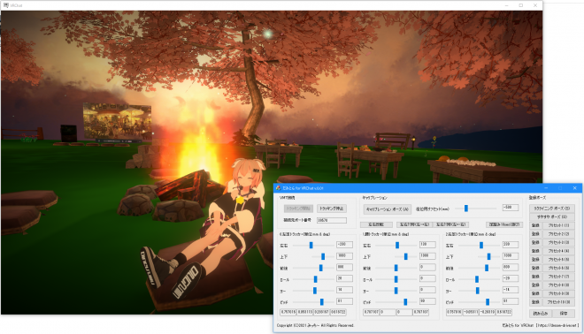Click the right foot tracker ヨー value field
This screenshot has height=334, width=584.
coord(511,290)
